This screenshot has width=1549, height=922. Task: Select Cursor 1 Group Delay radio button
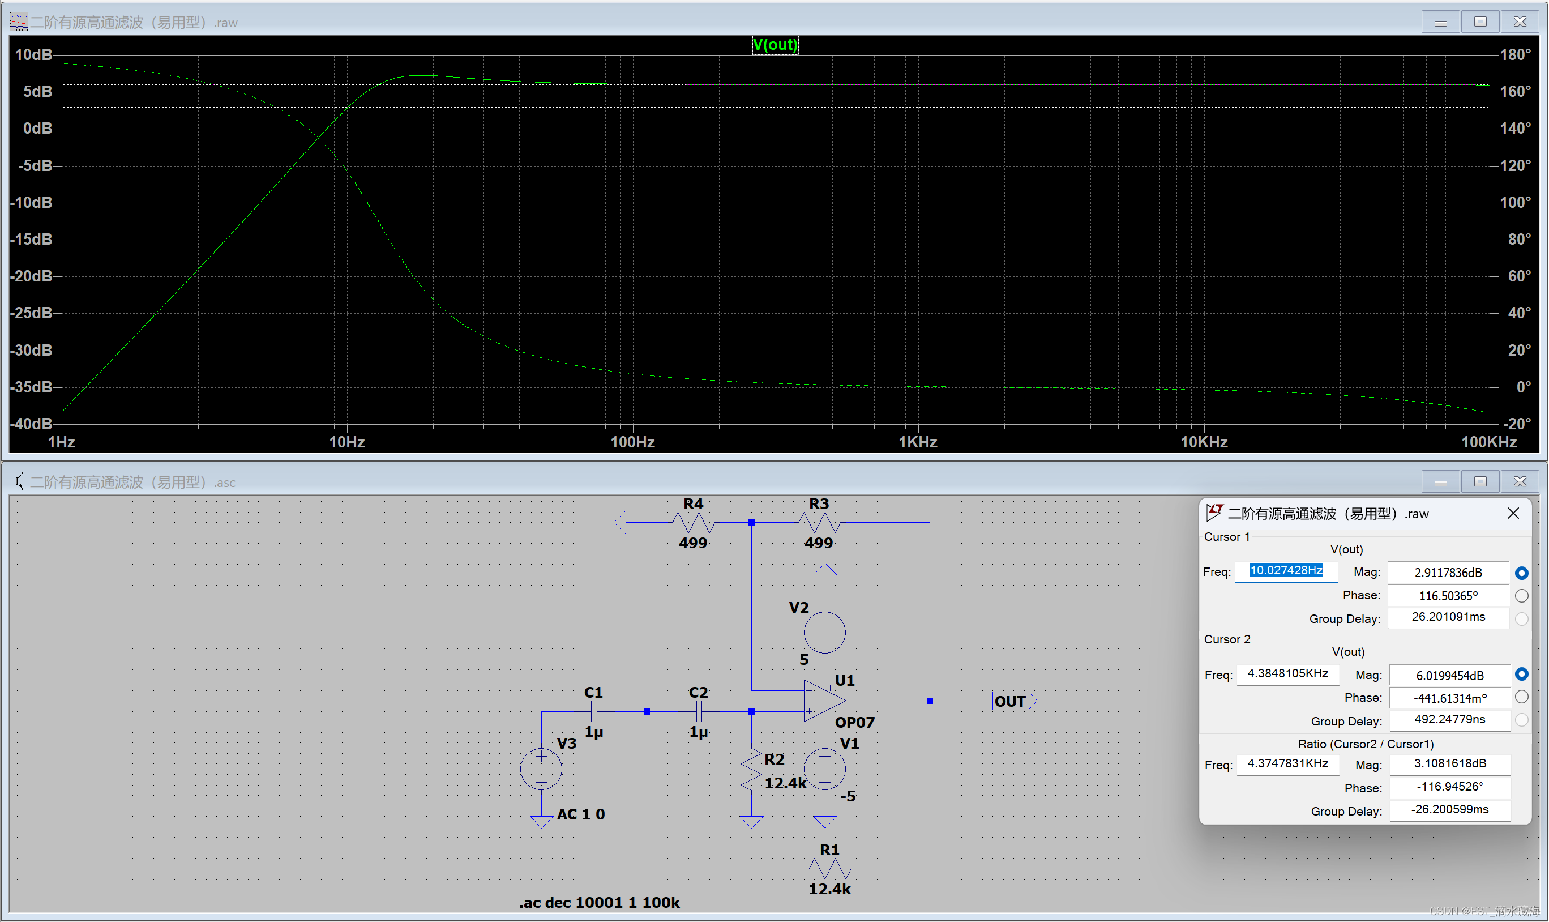coord(1522,619)
